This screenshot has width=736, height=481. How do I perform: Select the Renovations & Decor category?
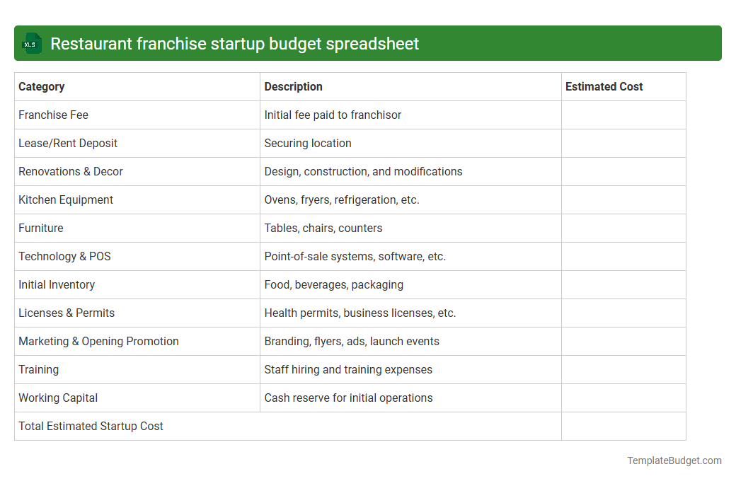click(x=71, y=171)
